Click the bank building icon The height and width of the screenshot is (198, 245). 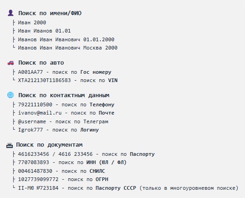pyautogui.click(x=10, y=145)
